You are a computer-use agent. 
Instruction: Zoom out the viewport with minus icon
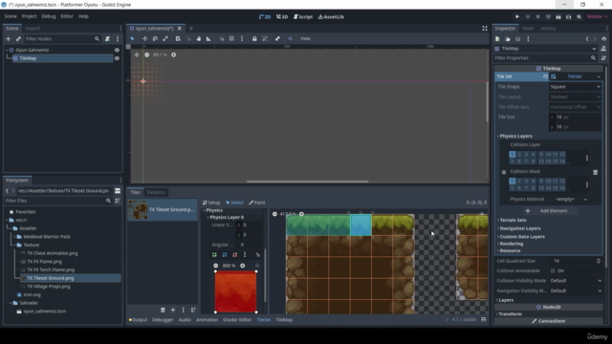(146, 55)
